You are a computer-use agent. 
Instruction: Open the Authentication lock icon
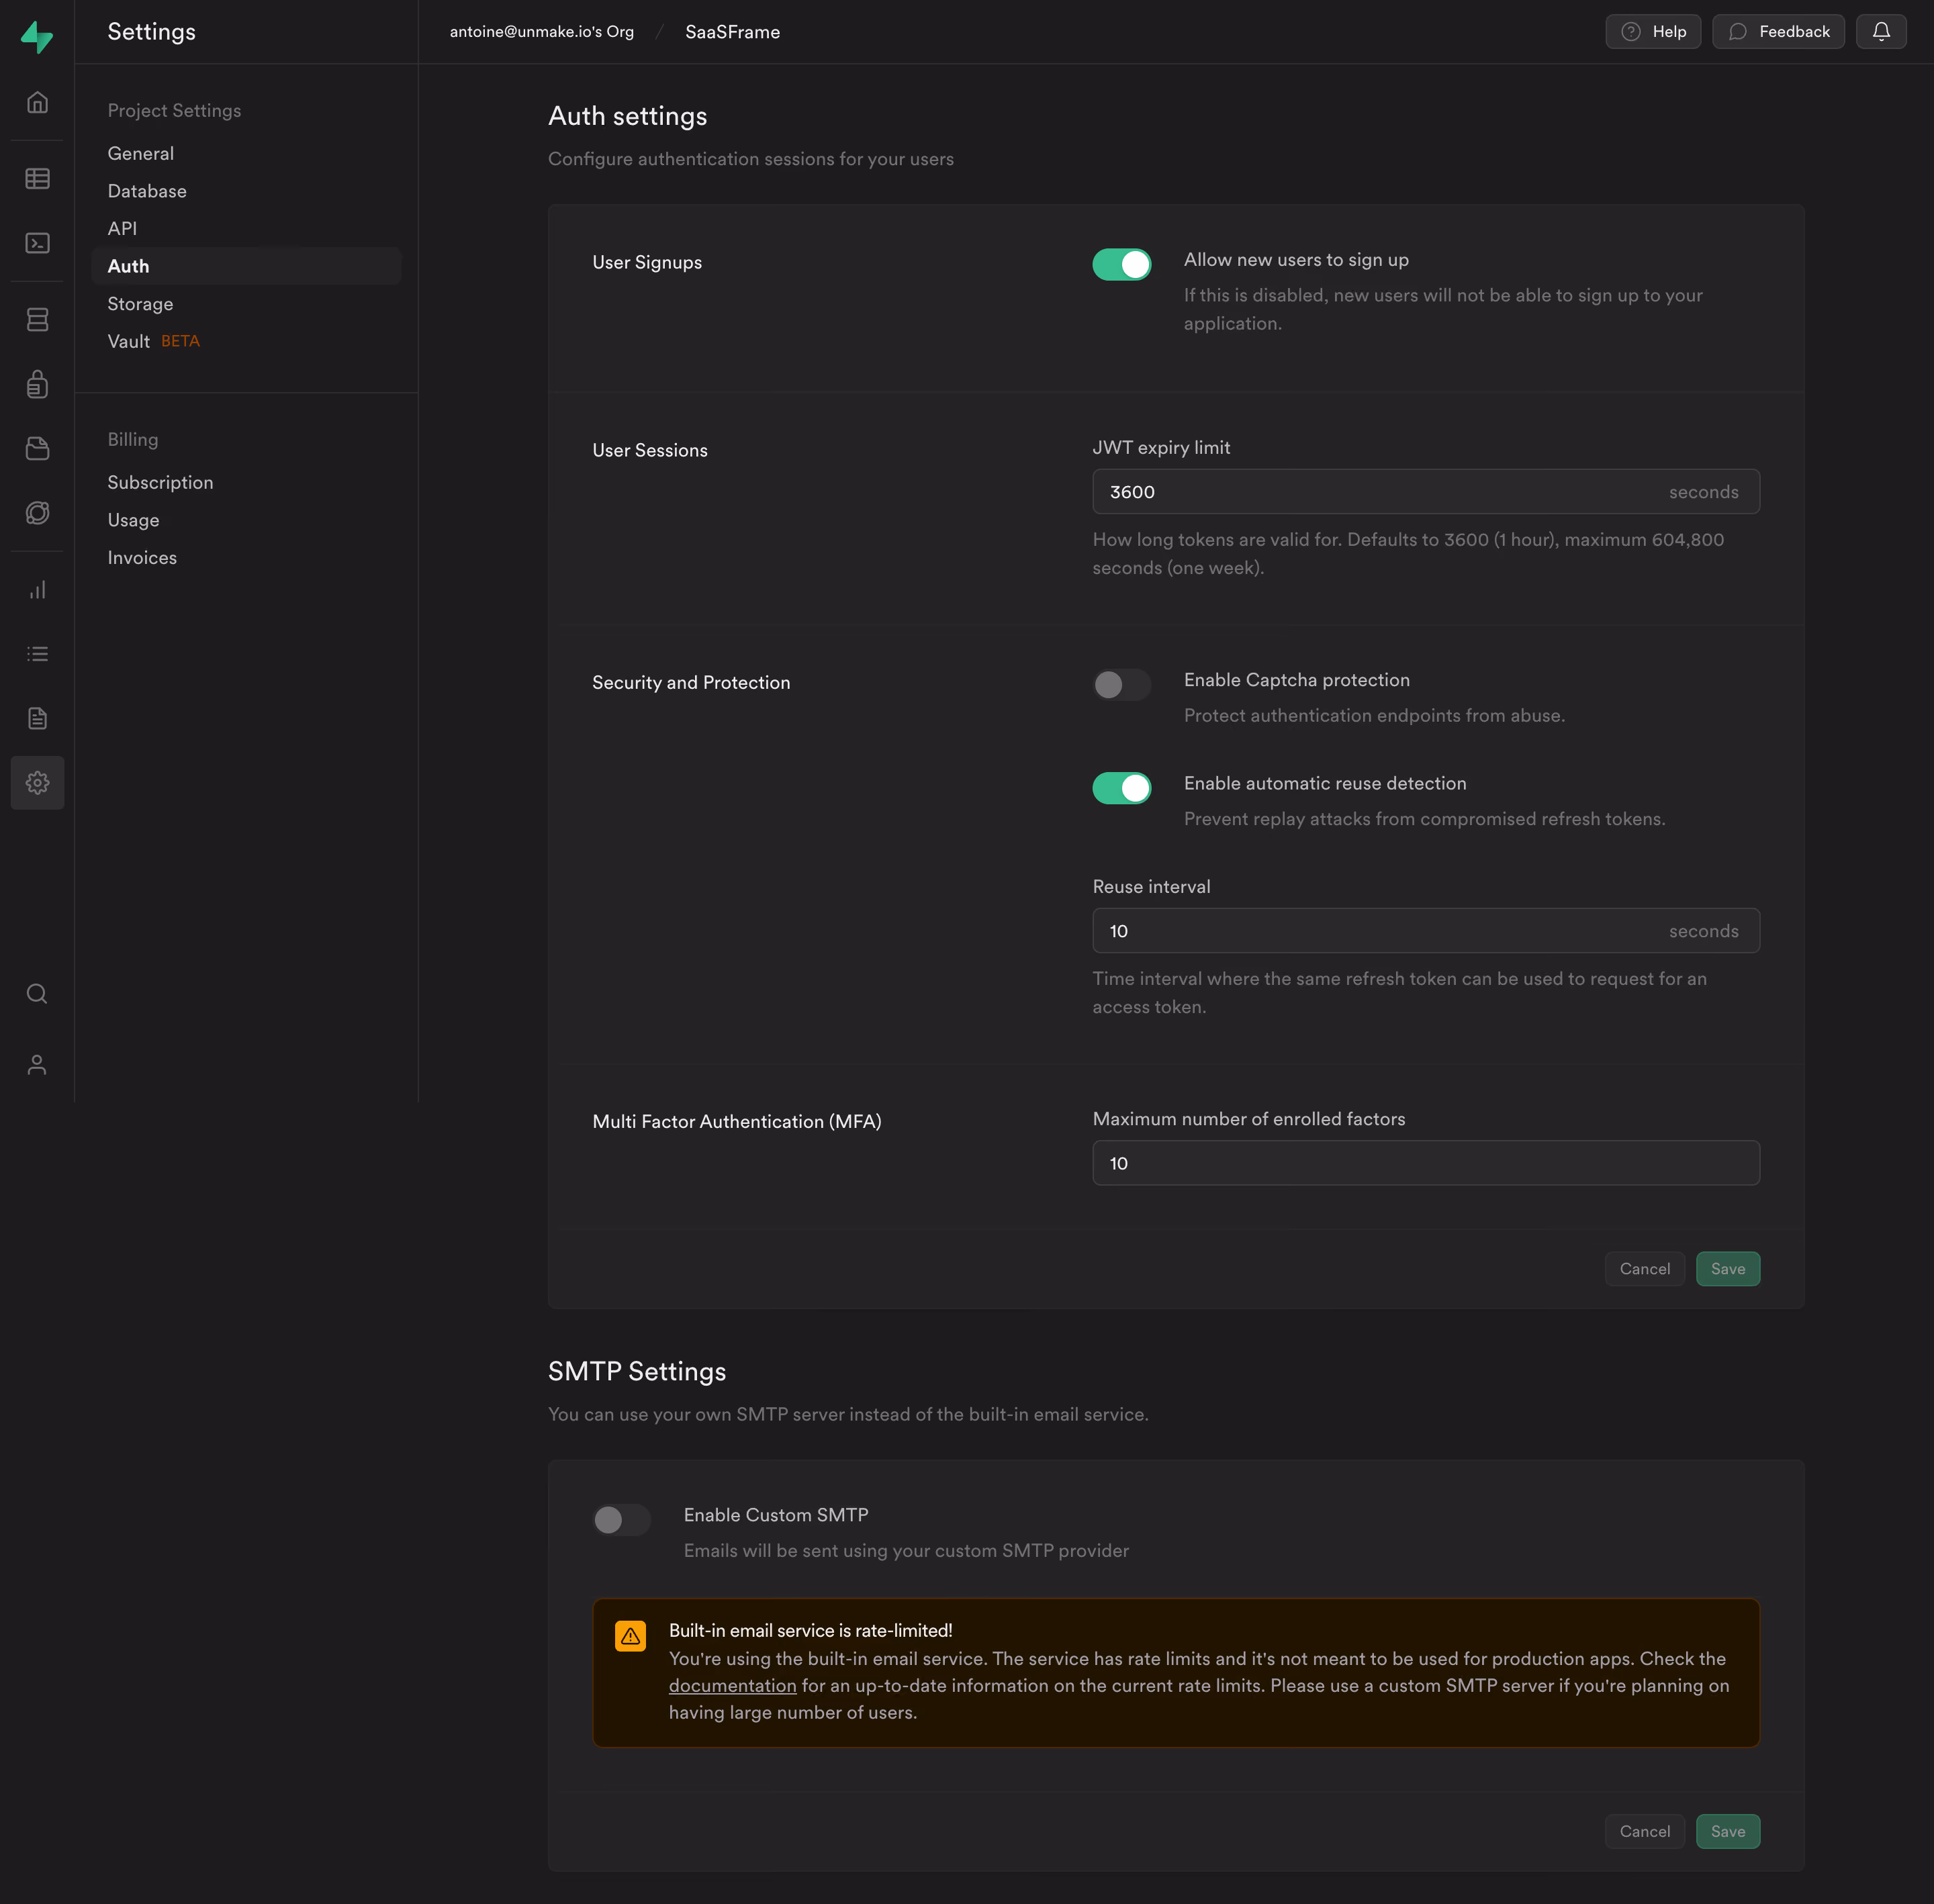point(37,384)
